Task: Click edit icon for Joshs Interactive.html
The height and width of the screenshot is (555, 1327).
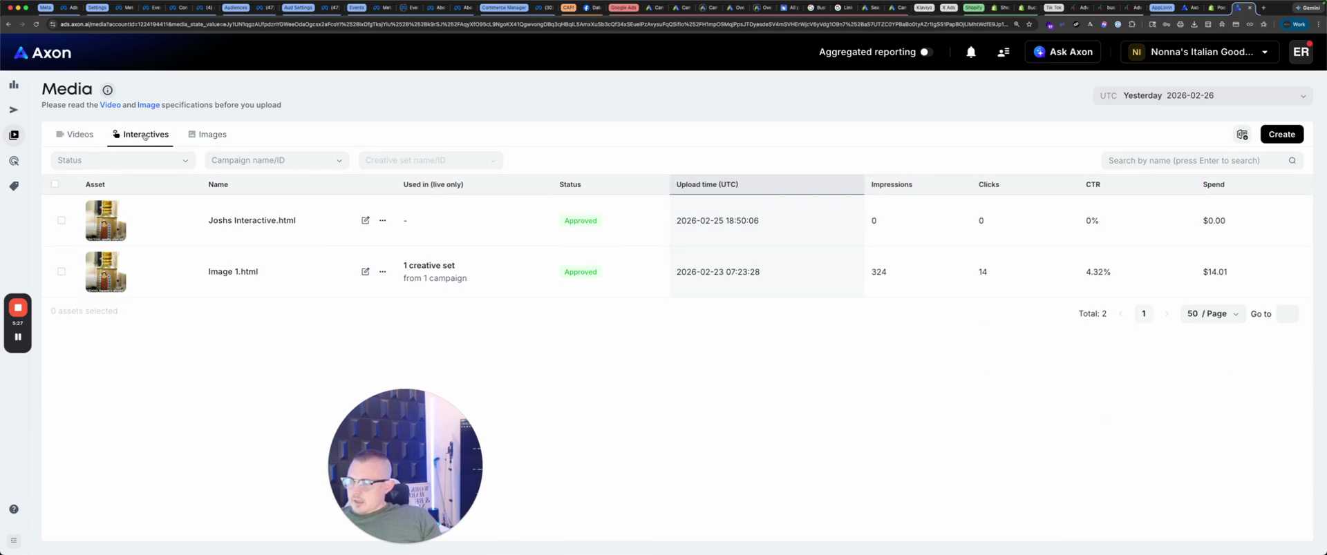Action: [x=365, y=221]
